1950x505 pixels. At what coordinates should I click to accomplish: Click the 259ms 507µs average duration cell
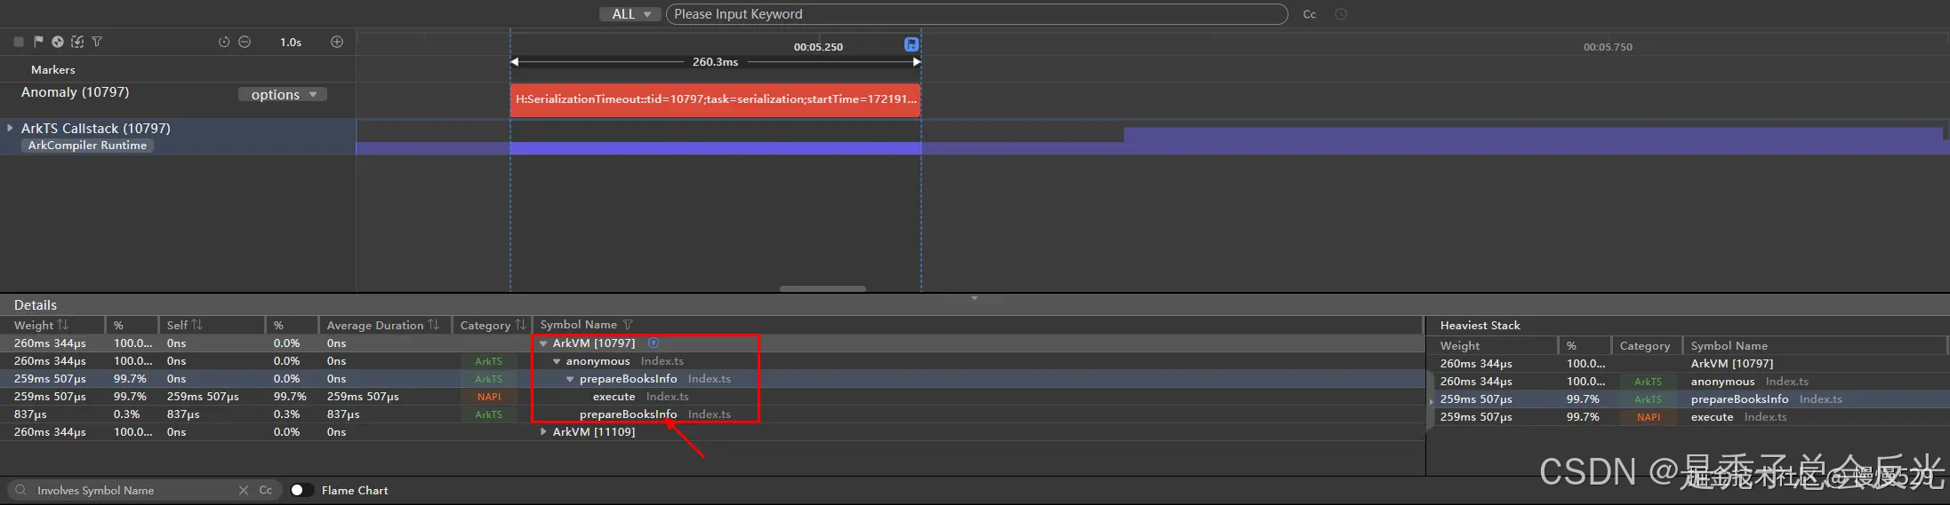pos(363,397)
